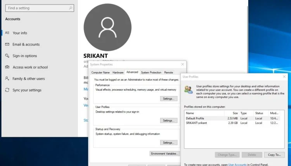Screen dimensions: 291x166
Task: Open the User Accounts link
Action: pyautogui.click(x=237, y=164)
